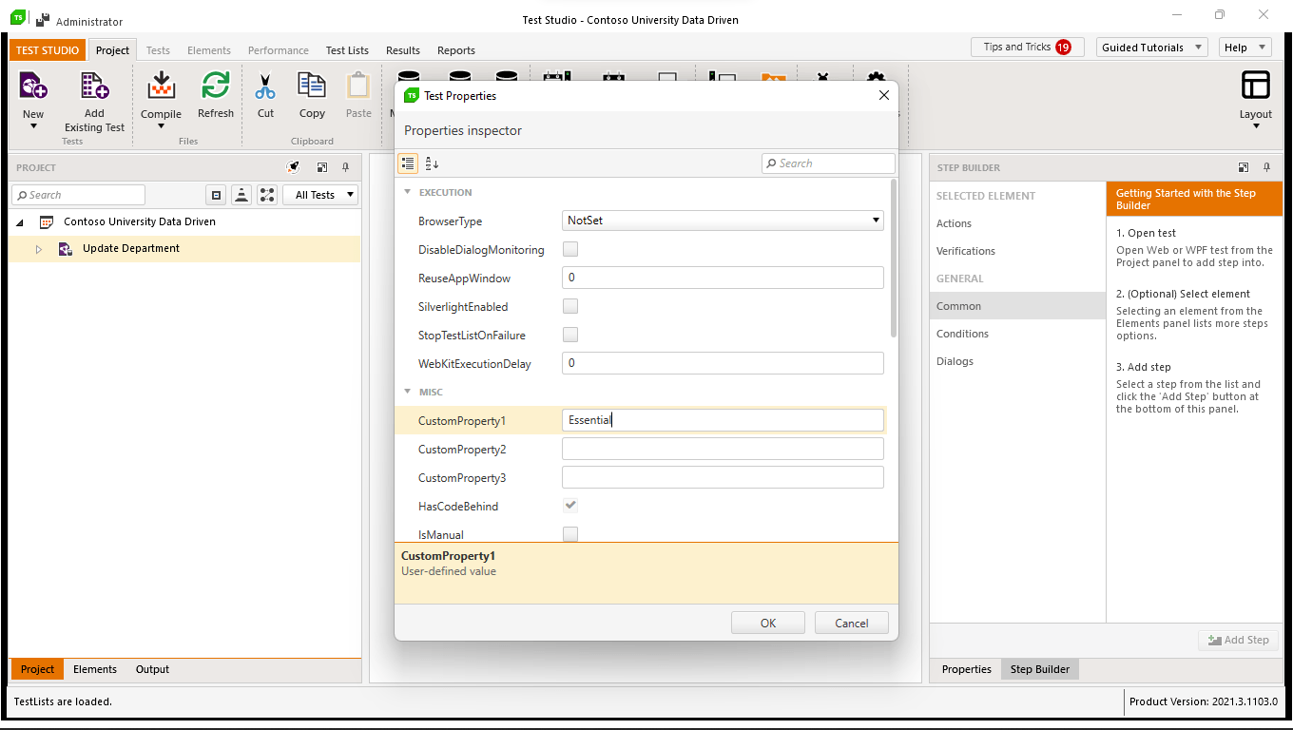
Task: Toggle the IsManual checkbox
Action: click(570, 534)
